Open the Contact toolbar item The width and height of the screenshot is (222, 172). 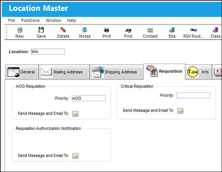click(150, 32)
